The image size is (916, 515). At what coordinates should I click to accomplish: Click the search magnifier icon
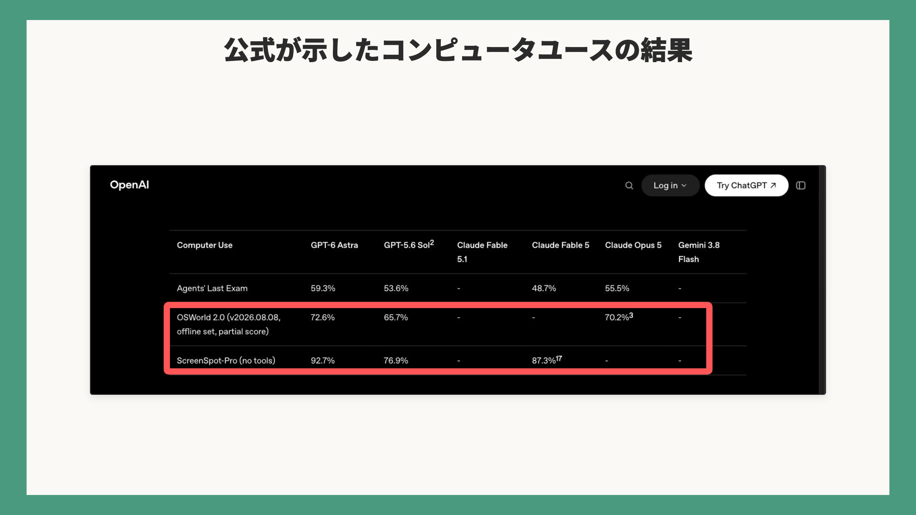tap(629, 186)
